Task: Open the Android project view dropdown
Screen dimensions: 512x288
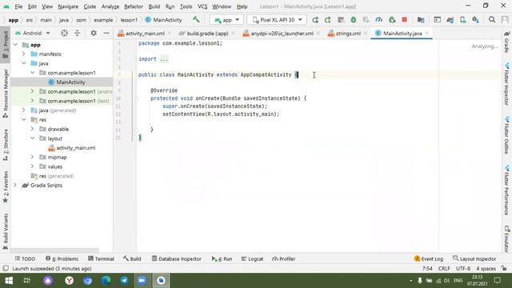Action: coord(33,33)
